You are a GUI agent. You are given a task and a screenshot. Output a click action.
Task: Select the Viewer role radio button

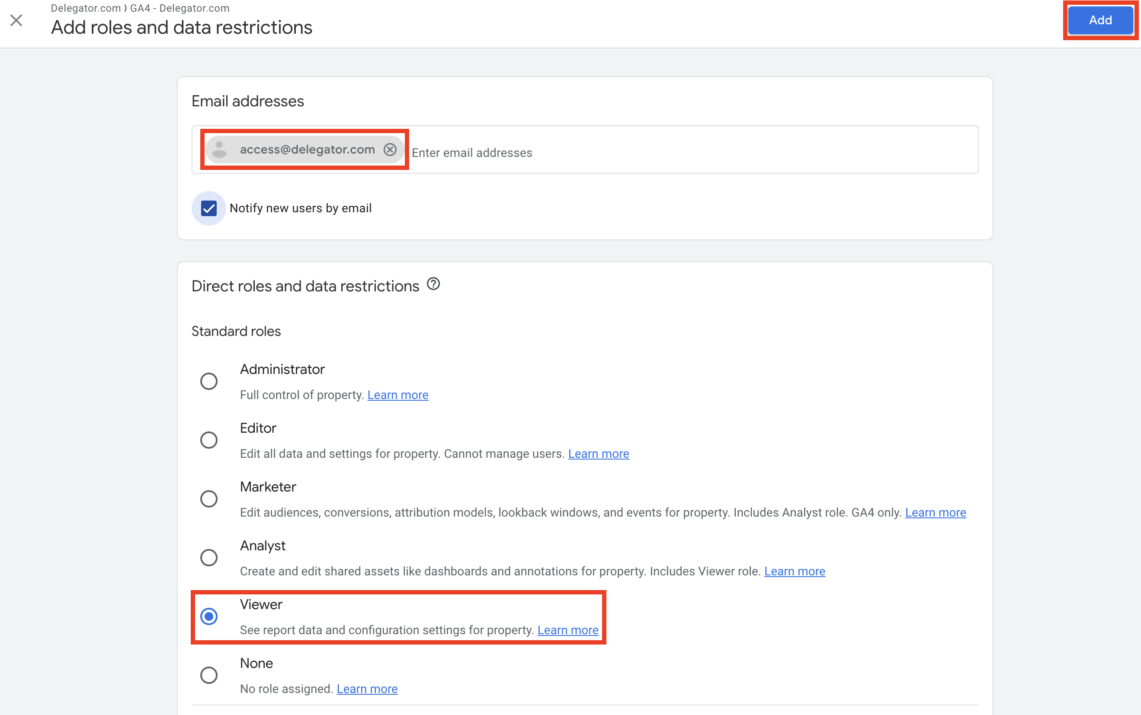coord(208,616)
